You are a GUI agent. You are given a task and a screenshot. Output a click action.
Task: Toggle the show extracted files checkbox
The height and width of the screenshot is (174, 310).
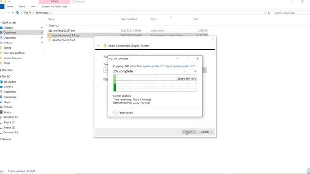click(x=105, y=80)
